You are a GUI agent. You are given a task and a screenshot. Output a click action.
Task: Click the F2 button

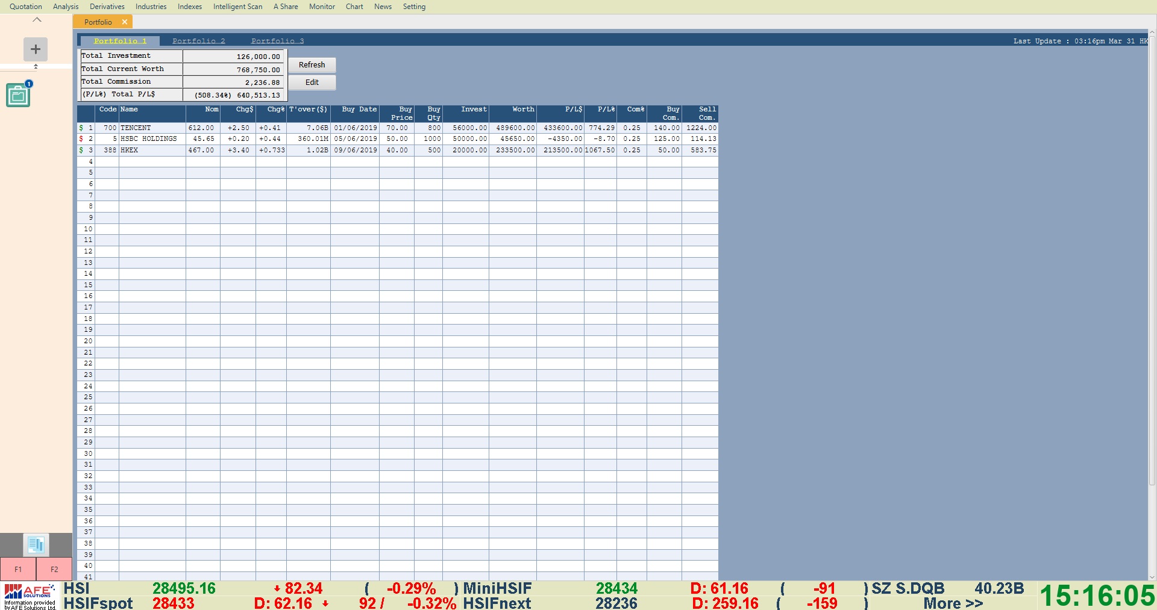[x=54, y=569]
